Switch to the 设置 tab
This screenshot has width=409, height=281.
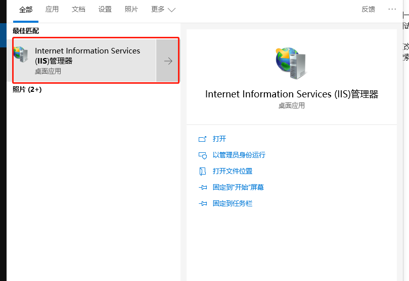(x=105, y=10)
